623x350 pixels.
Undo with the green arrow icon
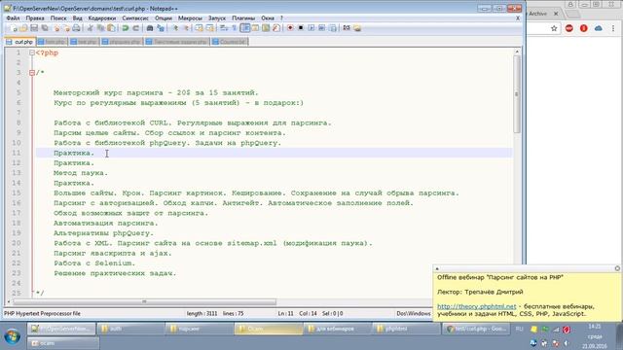click(126, 28)
